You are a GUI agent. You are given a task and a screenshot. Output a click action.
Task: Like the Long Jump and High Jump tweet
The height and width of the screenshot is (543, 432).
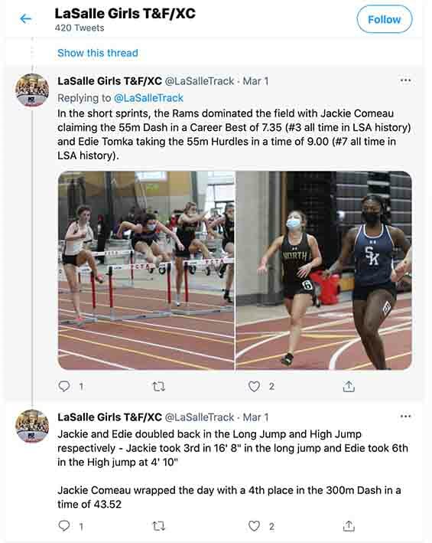[x=254, y=526]
